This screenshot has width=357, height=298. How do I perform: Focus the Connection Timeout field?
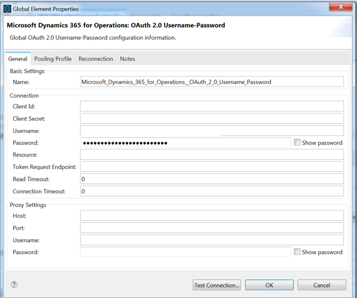coord(212,192)
